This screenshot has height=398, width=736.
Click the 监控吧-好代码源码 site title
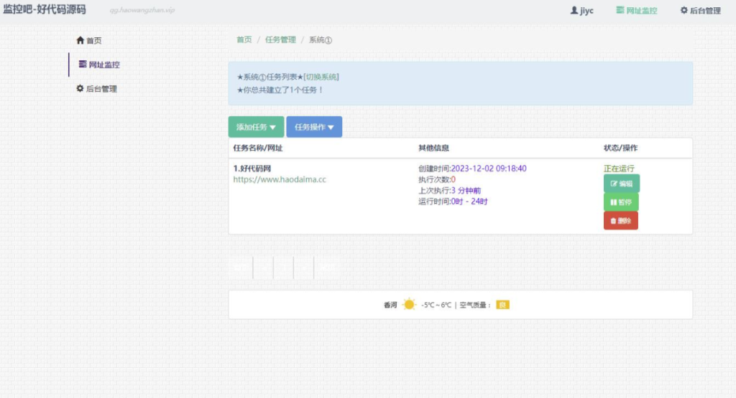pyautogui.click(x=45, y=10)
